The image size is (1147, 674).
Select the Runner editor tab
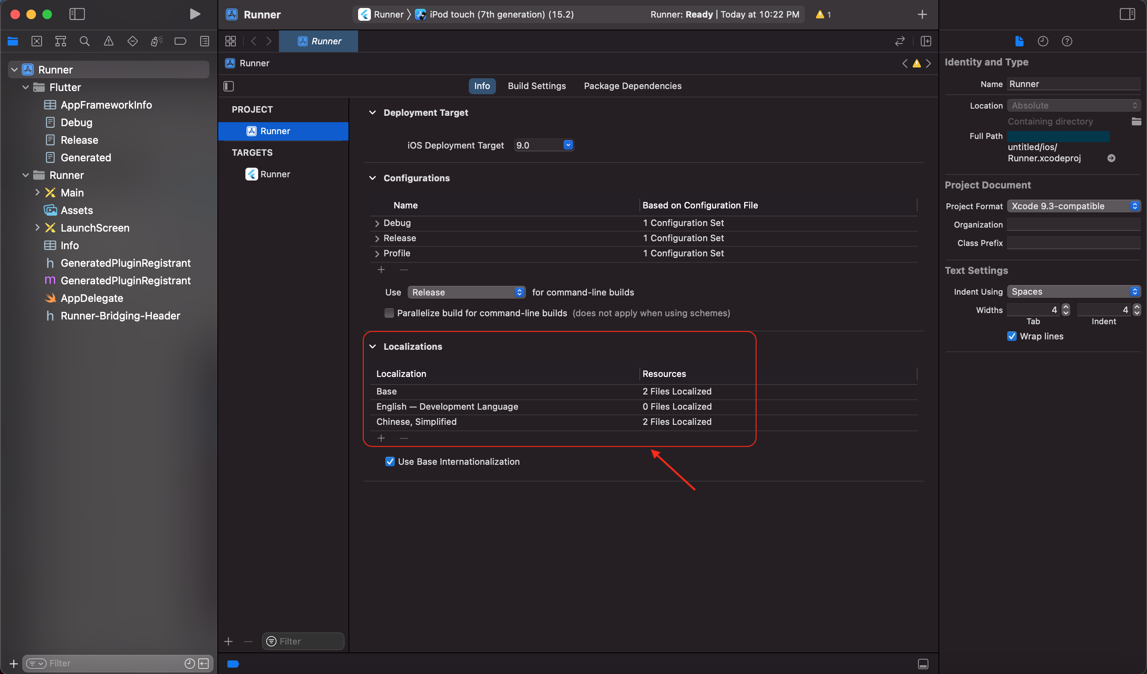(x=319, y=42)
